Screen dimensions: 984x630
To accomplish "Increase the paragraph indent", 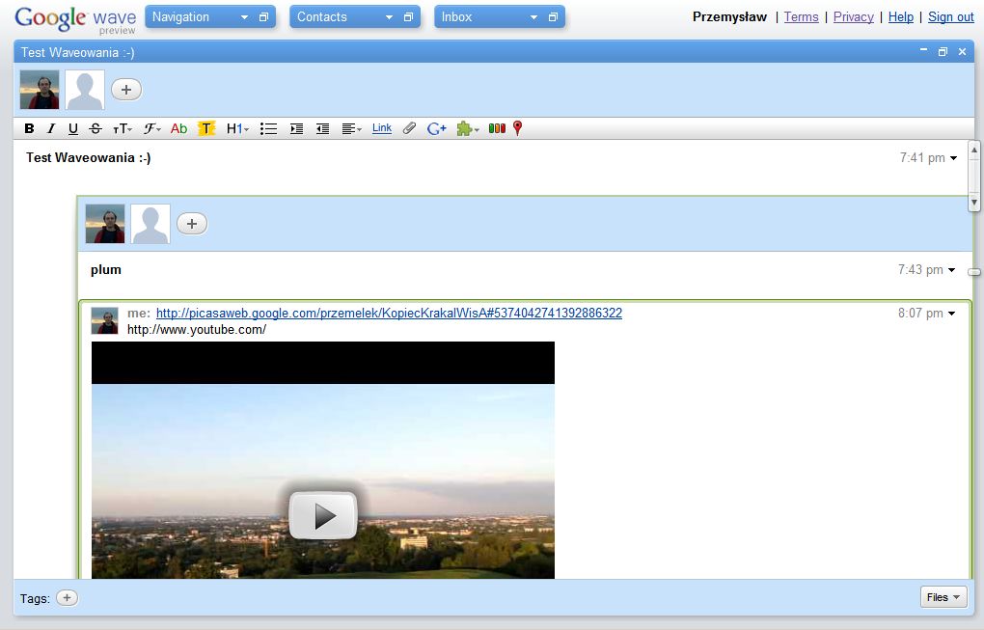I will click(296, 128).
